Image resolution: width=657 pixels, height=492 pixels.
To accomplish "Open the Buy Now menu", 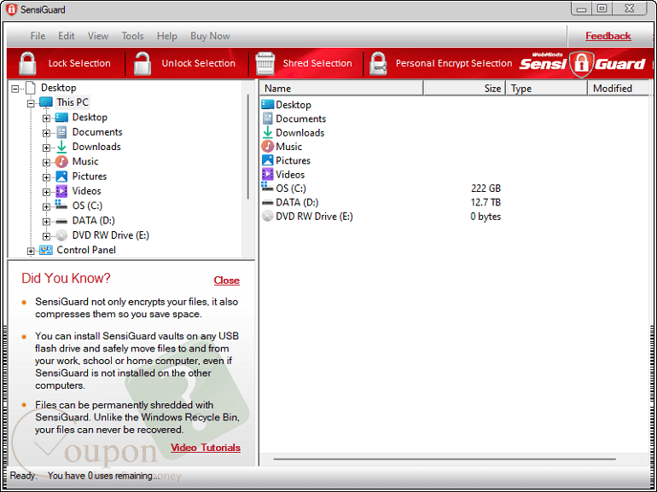I will 211,36.
